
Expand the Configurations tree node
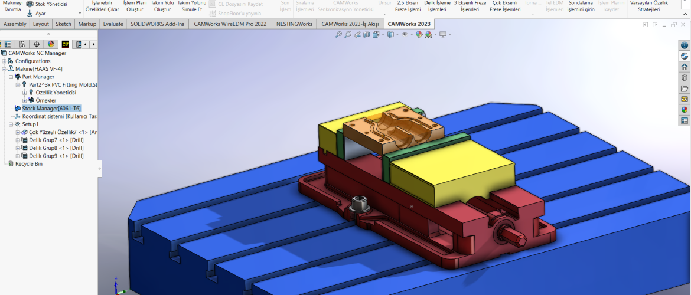pyautogui.click(x=4, y=61)
